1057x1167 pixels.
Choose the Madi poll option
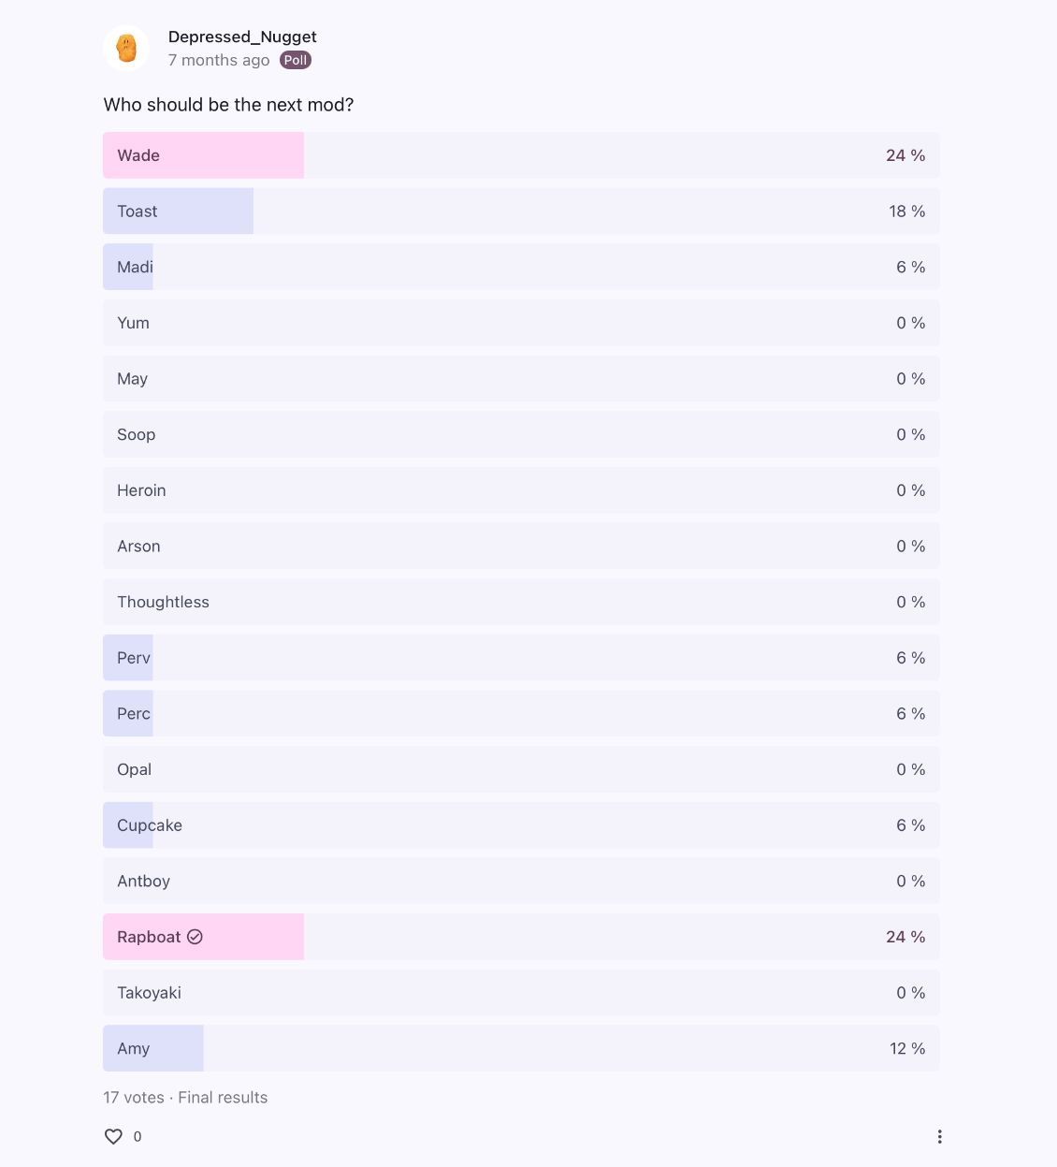[521, 267]
